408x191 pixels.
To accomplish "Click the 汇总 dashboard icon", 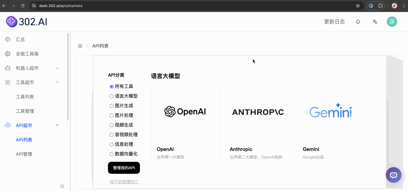I will coord(8,39).
